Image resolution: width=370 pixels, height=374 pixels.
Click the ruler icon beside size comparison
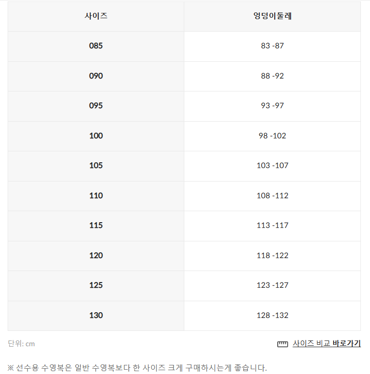click(282, 344)
